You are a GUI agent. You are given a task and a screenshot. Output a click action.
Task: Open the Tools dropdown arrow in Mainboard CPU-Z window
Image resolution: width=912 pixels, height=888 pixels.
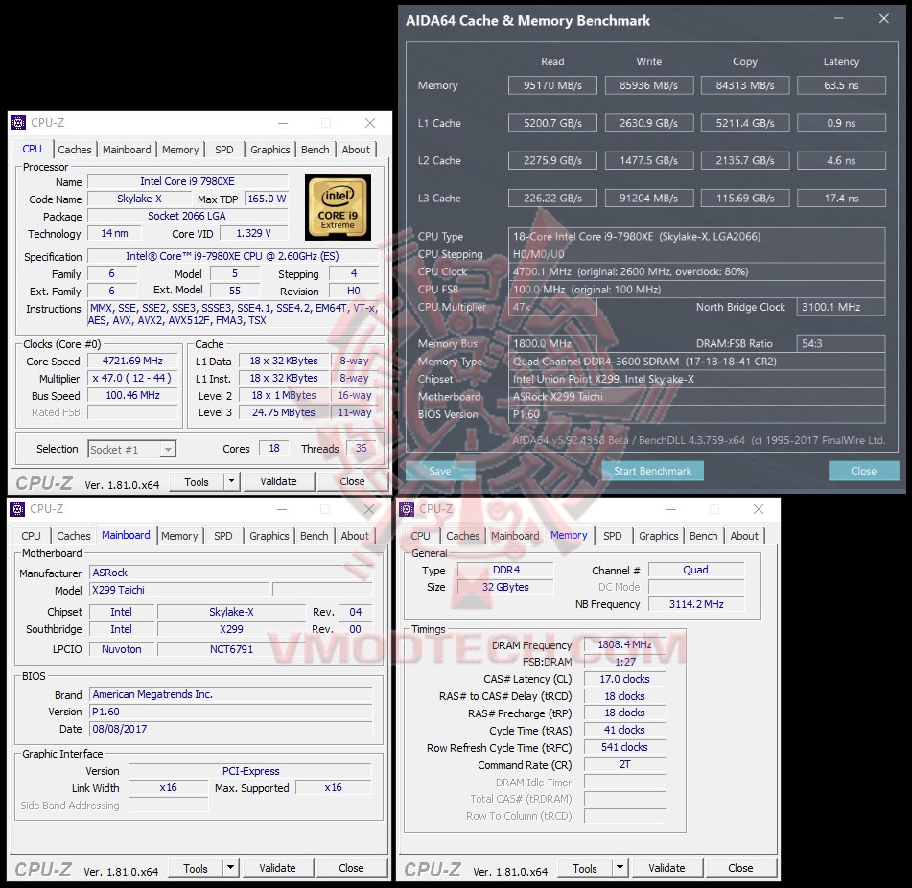click(231, 868)
